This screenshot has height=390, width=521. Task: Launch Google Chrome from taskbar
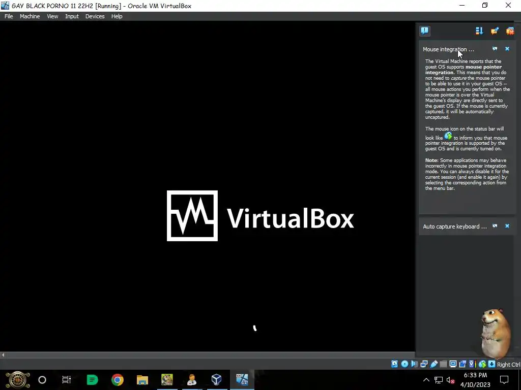[x=118, y=380]
